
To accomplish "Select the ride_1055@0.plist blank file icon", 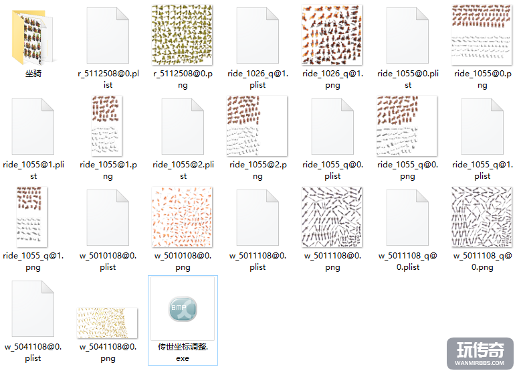I will (407, 35).
